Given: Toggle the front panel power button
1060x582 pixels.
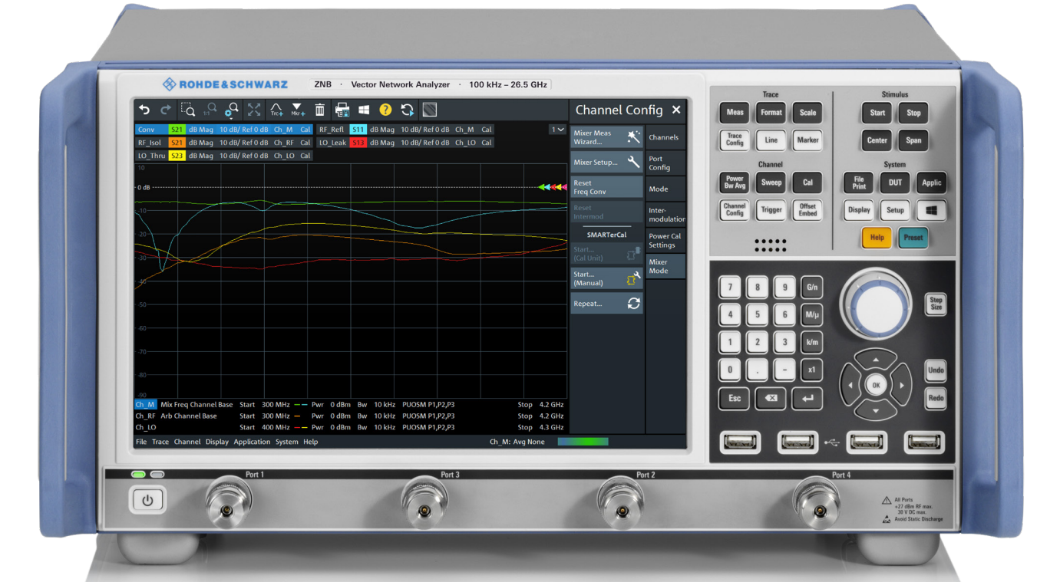Looking at the screenshot, I should click(147, 500).
